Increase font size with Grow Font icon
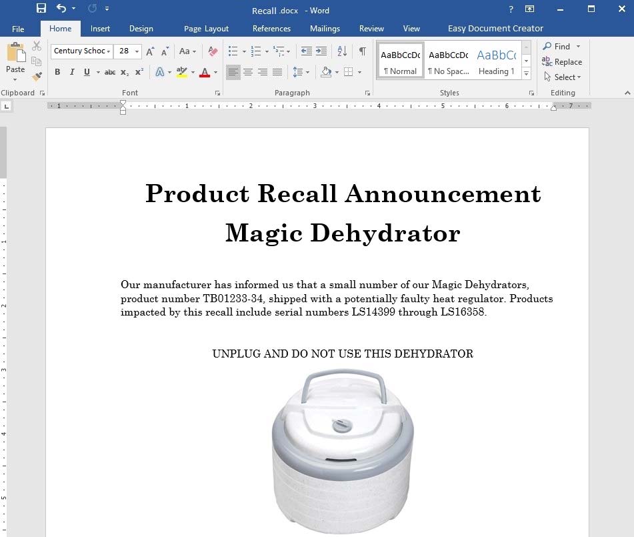634x537 pixels. coord(150,51)
